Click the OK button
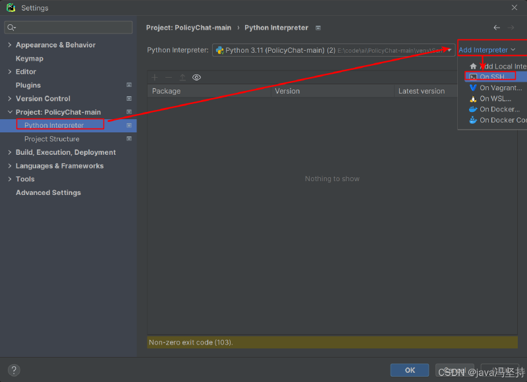Screen dimensions: 527x382 click(x=410, y=370)
